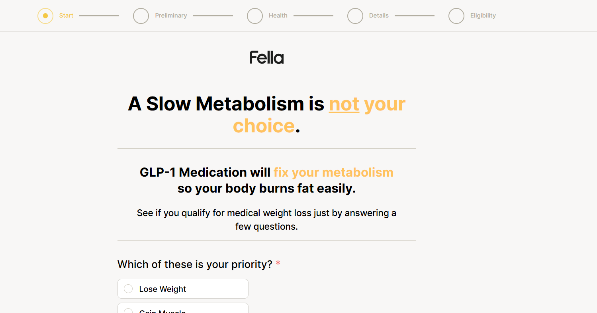Click the Preliminary step circle
The height and width of the screenshot is (313, 597).
(141, 16)
